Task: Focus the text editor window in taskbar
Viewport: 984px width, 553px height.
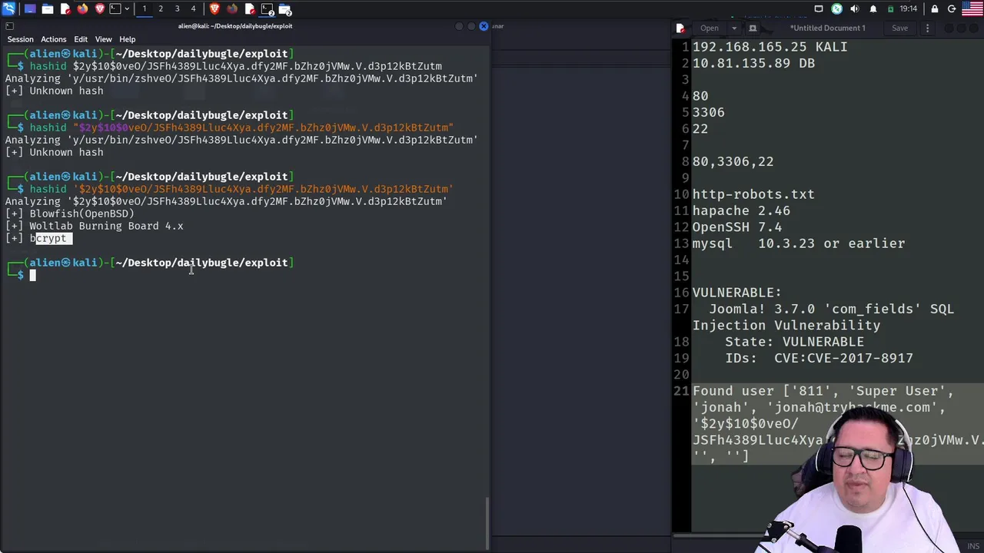Action: pos(249,9)
